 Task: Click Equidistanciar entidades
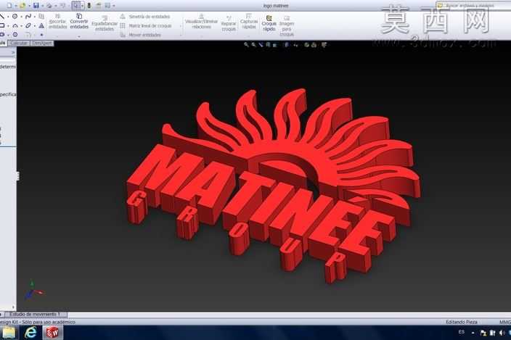coord(105,23)
